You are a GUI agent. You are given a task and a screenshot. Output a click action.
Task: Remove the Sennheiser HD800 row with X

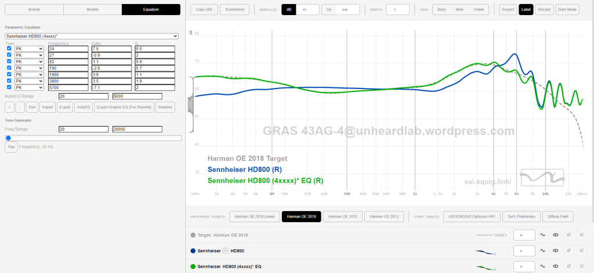(581, 251)
